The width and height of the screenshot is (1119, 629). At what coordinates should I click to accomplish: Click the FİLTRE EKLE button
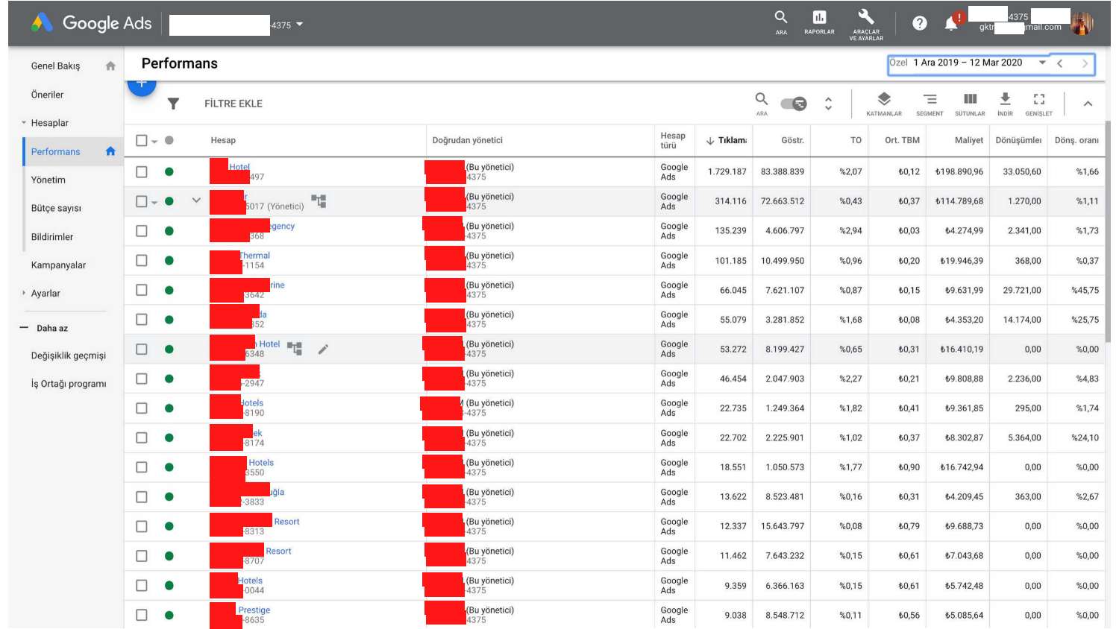pyautogui.click(x=233, y=104)
